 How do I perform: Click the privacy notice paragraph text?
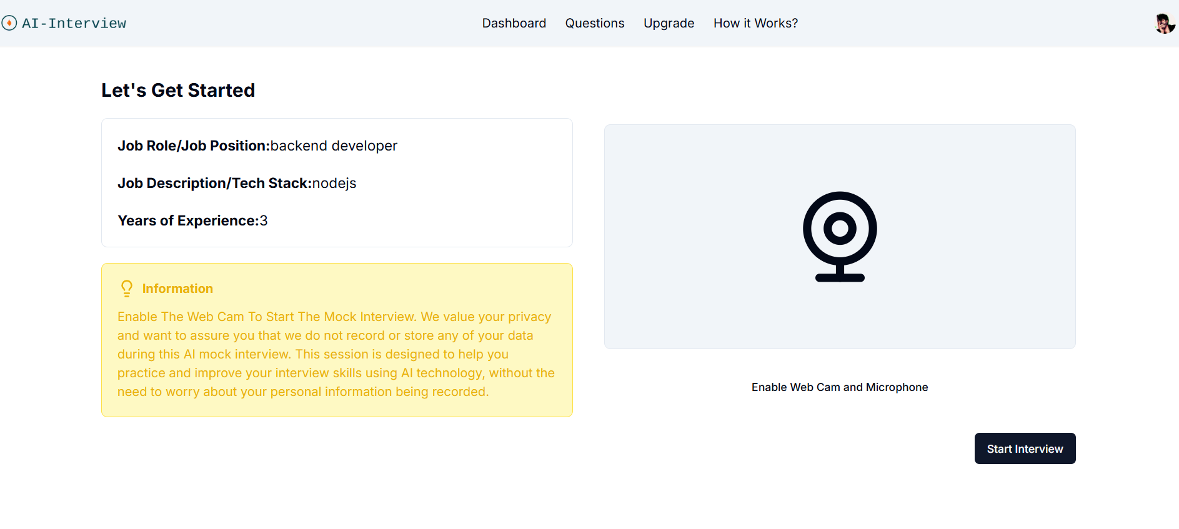[x=336, y=354]
